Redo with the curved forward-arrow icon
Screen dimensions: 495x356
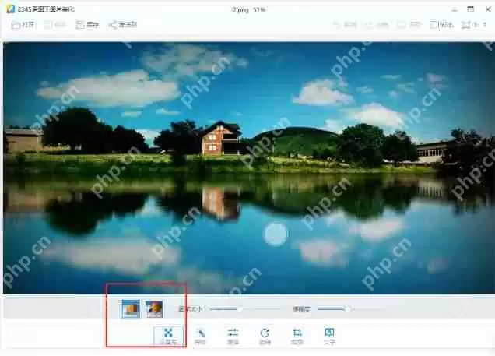(377, 25)
